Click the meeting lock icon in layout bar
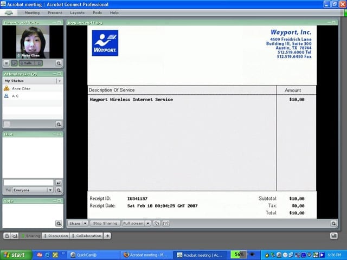The height and width of the screenshot is (260, 347). point(7,236)
